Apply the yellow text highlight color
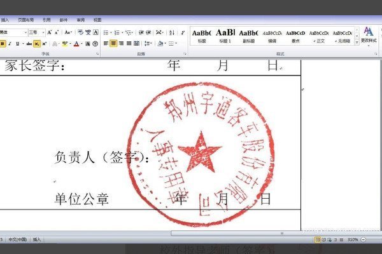This screenshot has height=254, width=382. coord(64,44)
